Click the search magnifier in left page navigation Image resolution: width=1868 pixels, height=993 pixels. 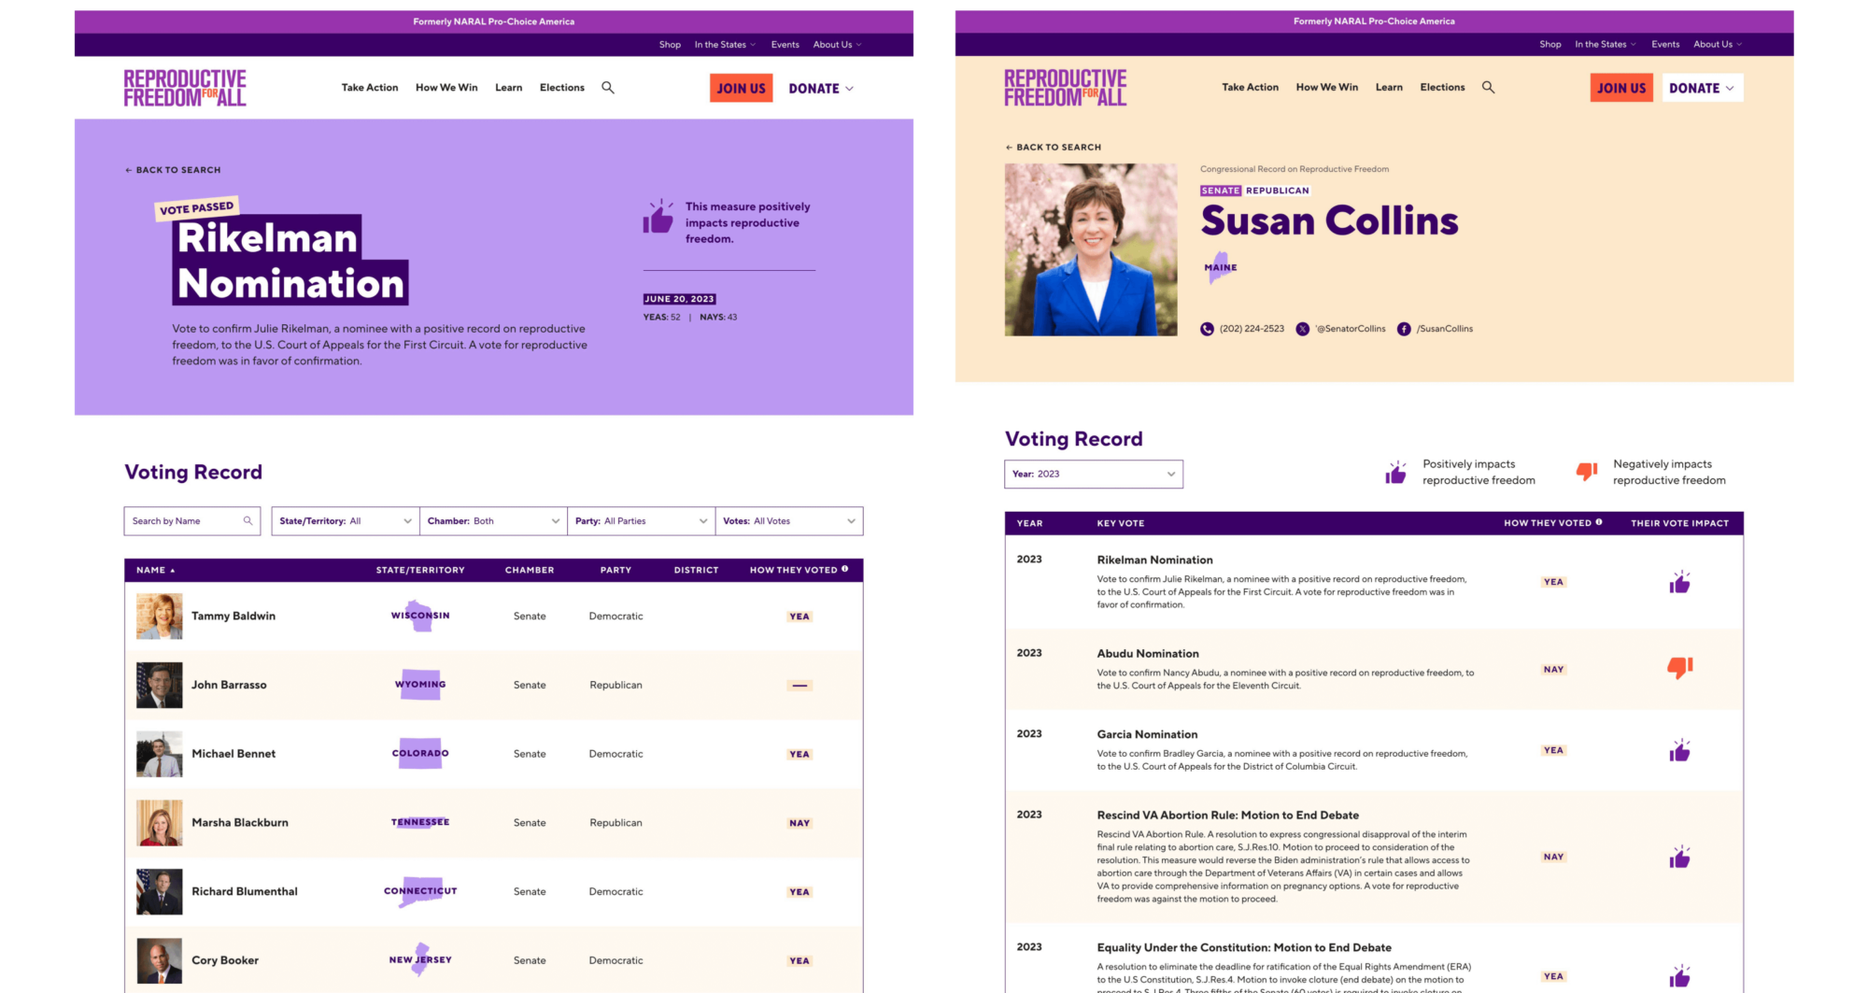(608, 88)
